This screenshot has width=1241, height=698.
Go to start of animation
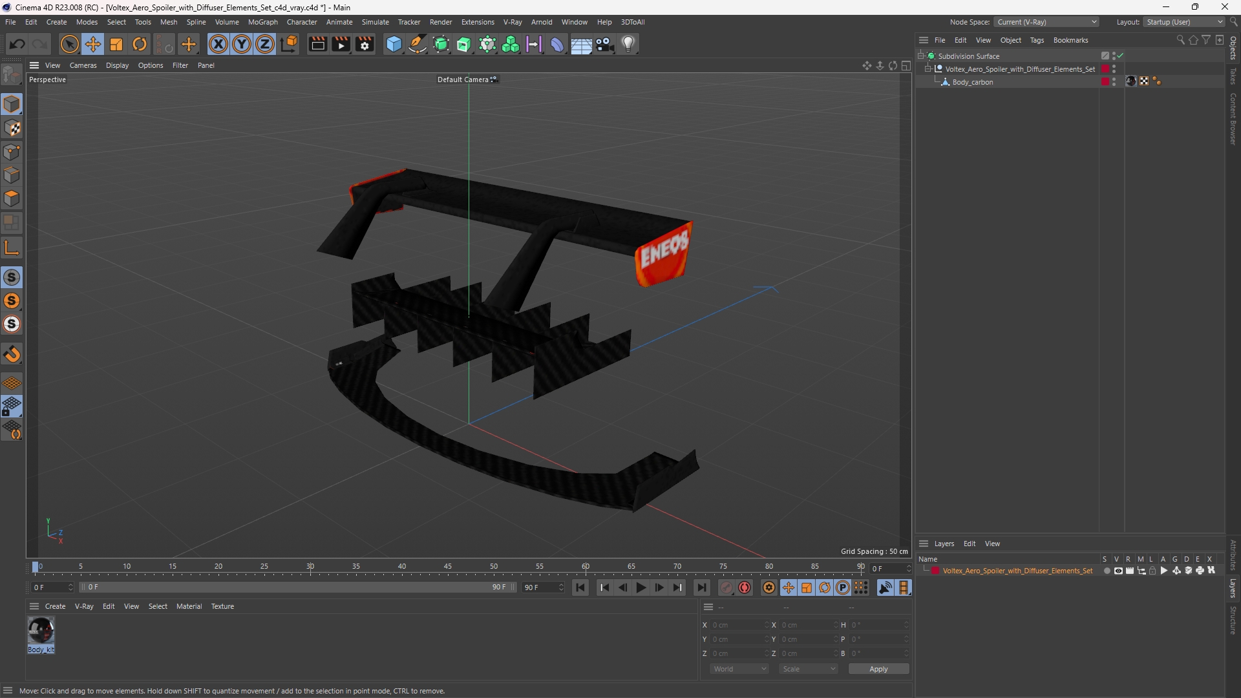(x=580, y=587)
